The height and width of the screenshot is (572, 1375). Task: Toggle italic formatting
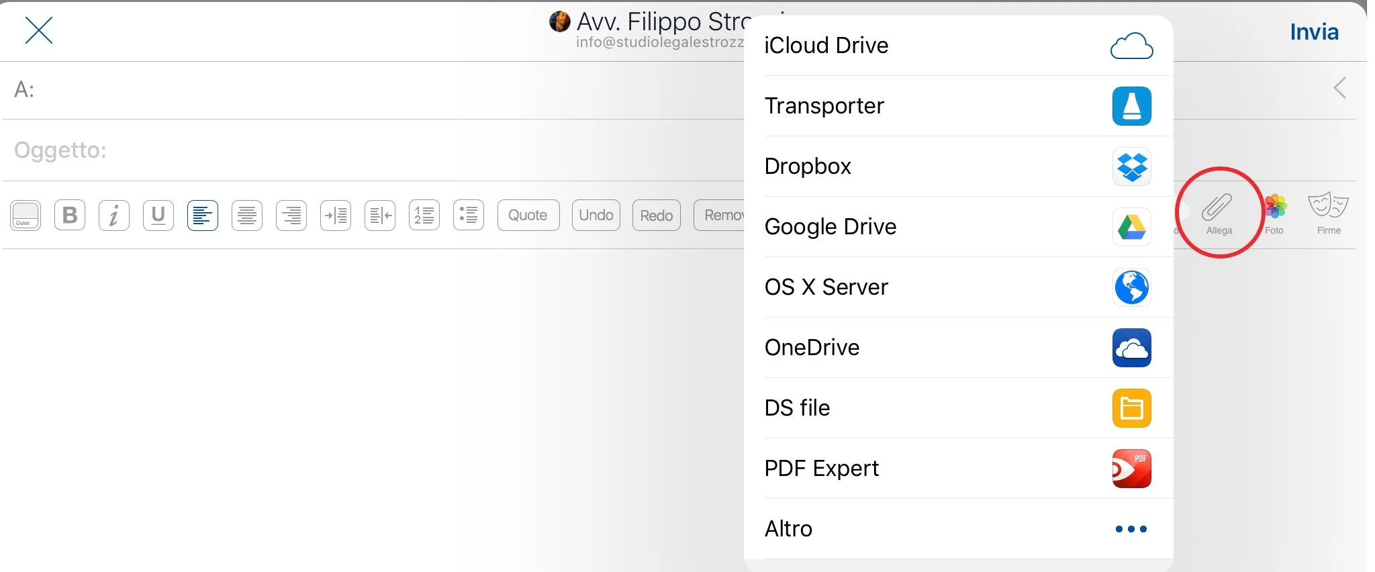[114, 216]
